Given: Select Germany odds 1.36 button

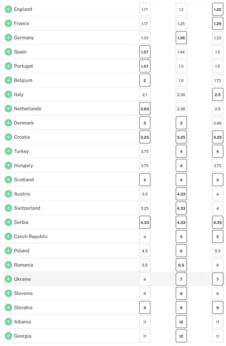Looking at the screenshot, I should (x=181, y=38).
